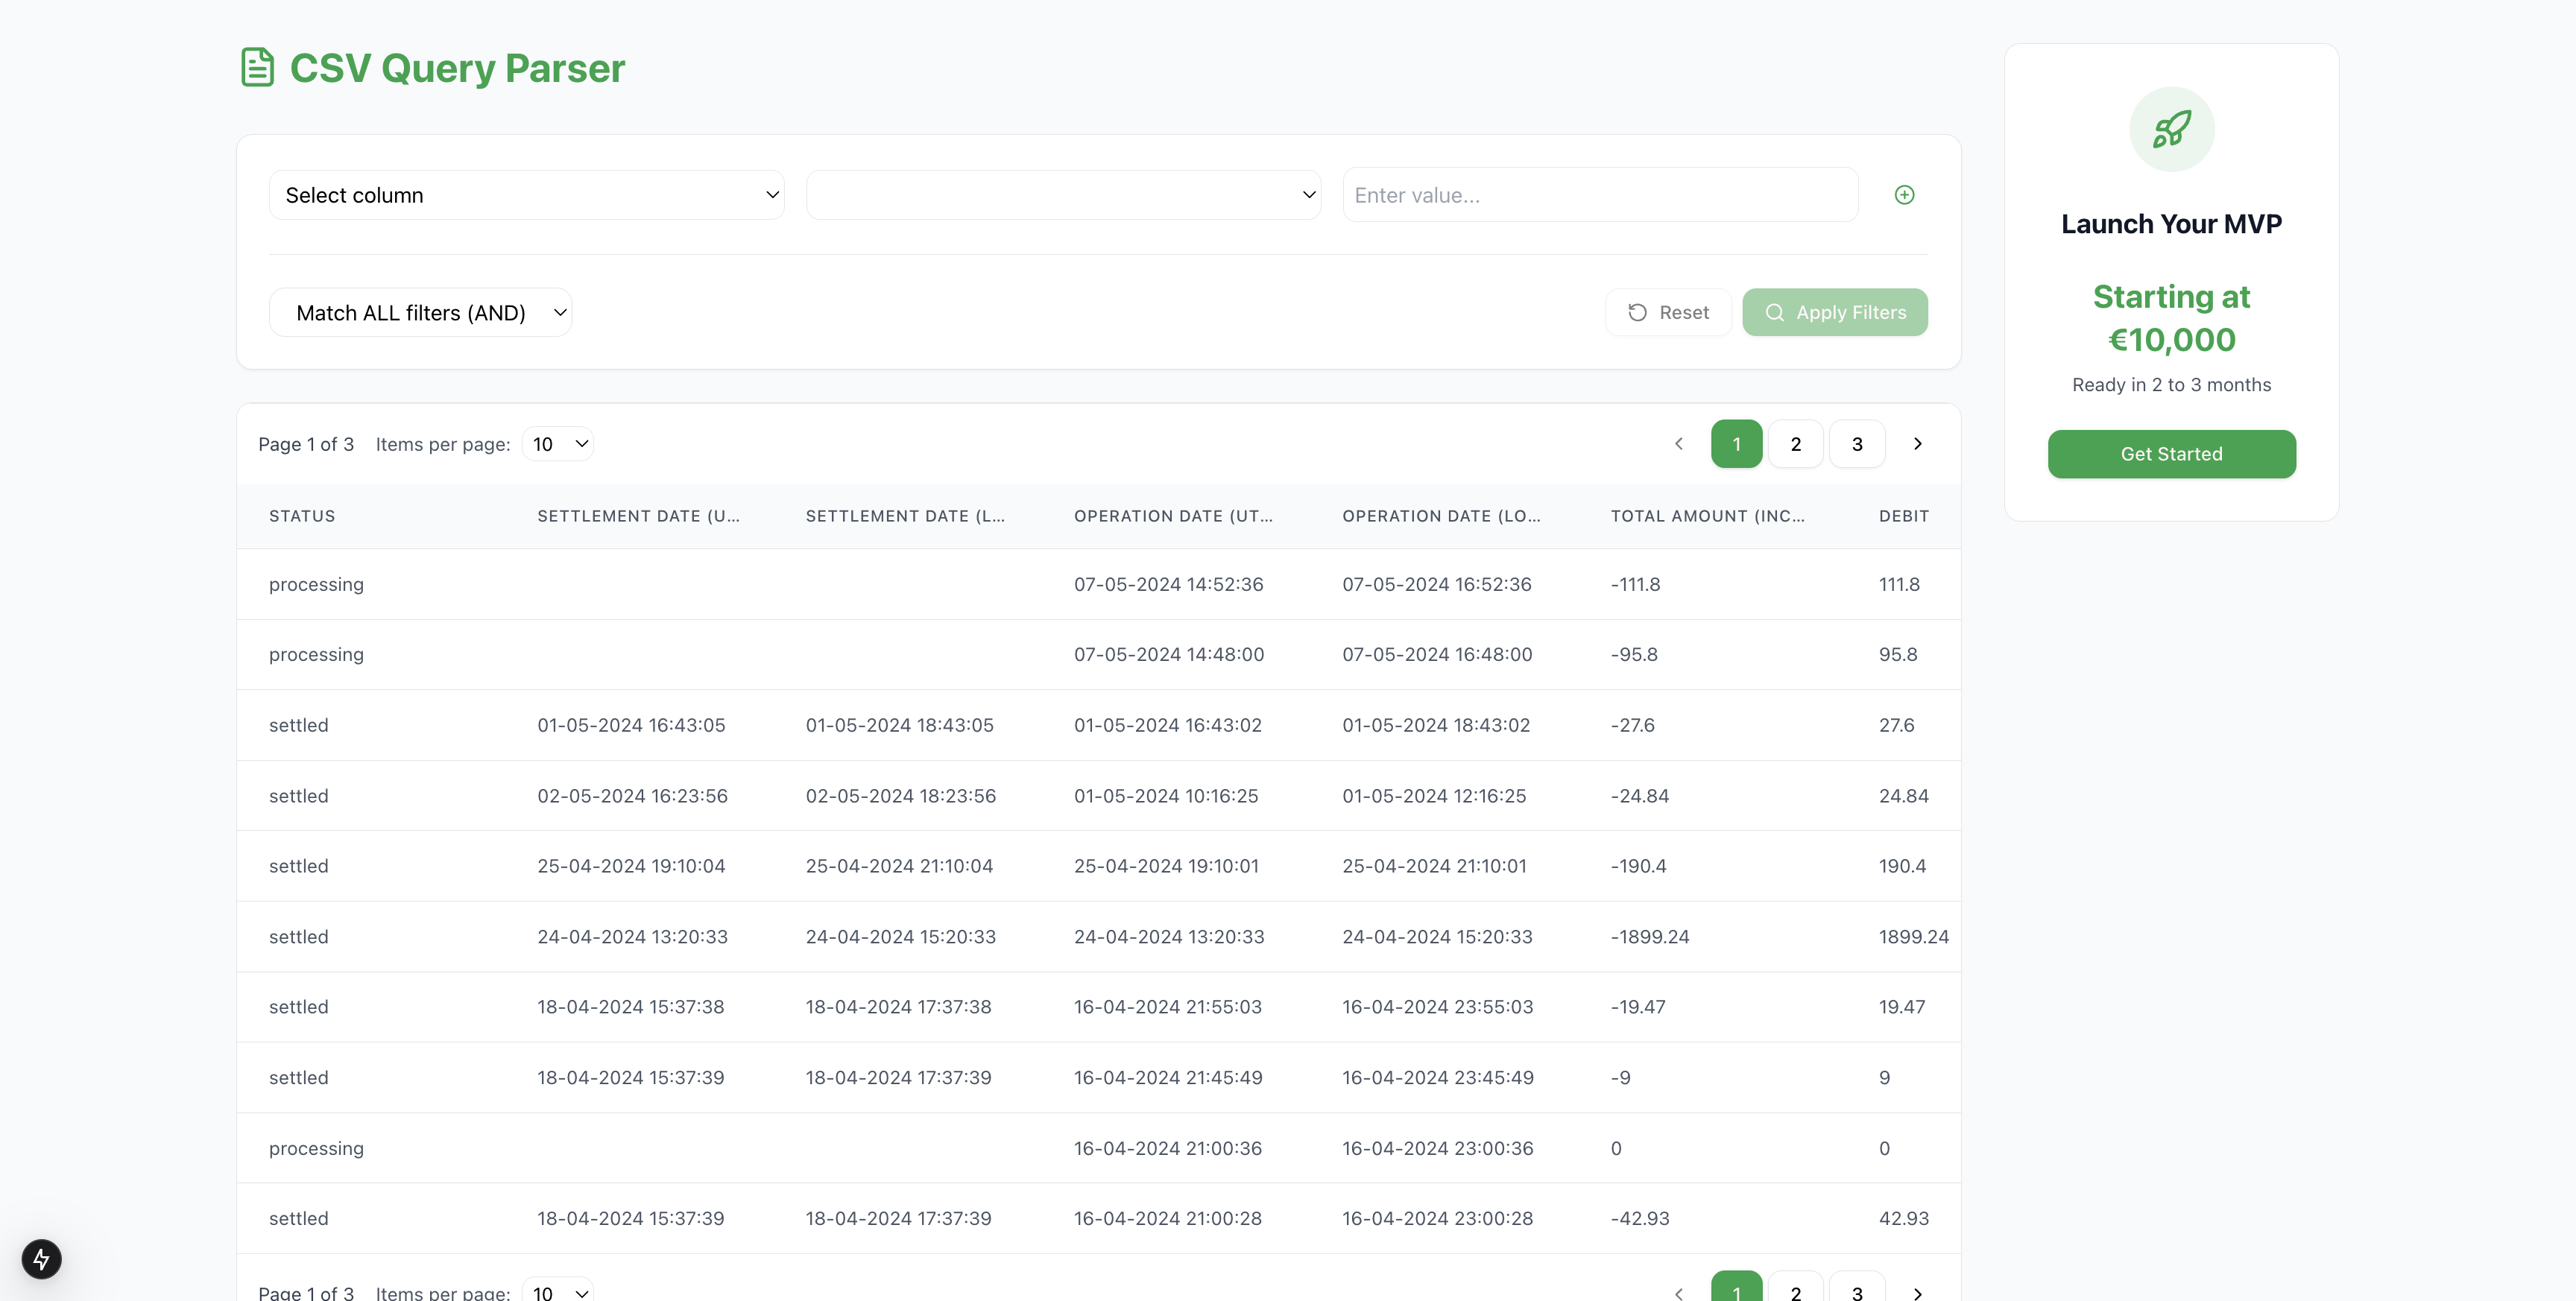Click the top Page 1 of 3 label
2576x1301 pixels.
(306, 444)
